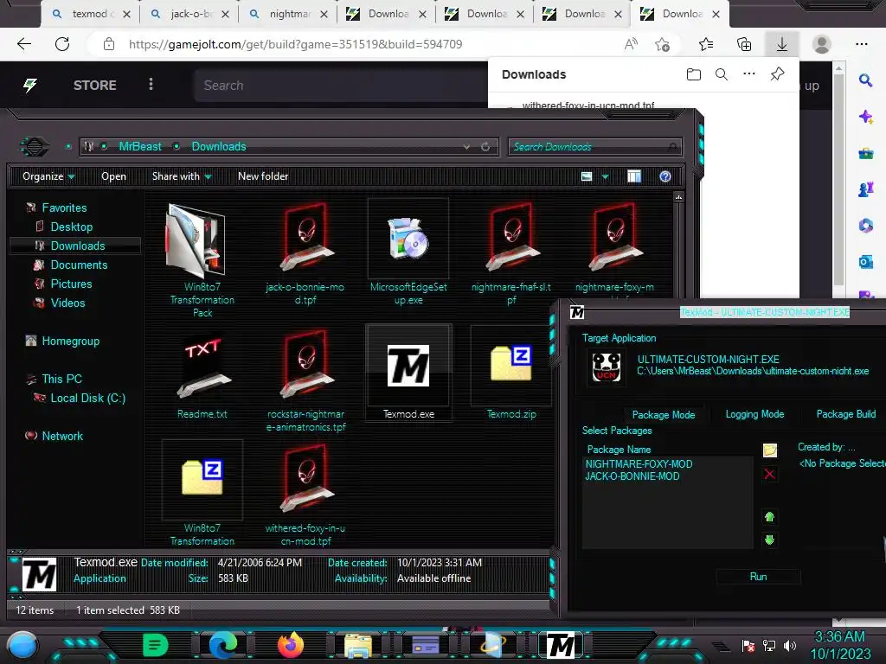Viewport: 886px width, 664px height.
Task: Go back in Edge browser
Action: pos(23,44)
